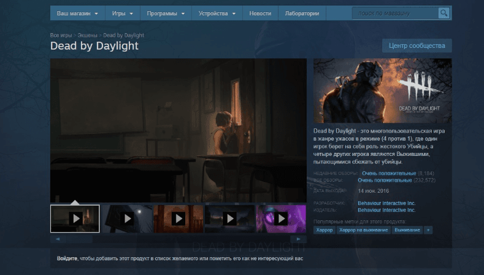Click the Dead by Daylight header artwork
Viewport: 484px width, 275px height.
tap(382, 91)
